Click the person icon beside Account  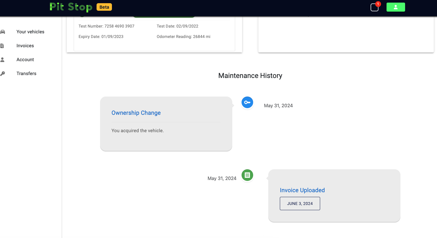coord(2,60)
